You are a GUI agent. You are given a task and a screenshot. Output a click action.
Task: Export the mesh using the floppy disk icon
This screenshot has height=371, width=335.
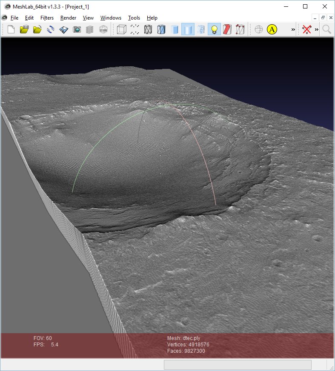coord(63,30)
